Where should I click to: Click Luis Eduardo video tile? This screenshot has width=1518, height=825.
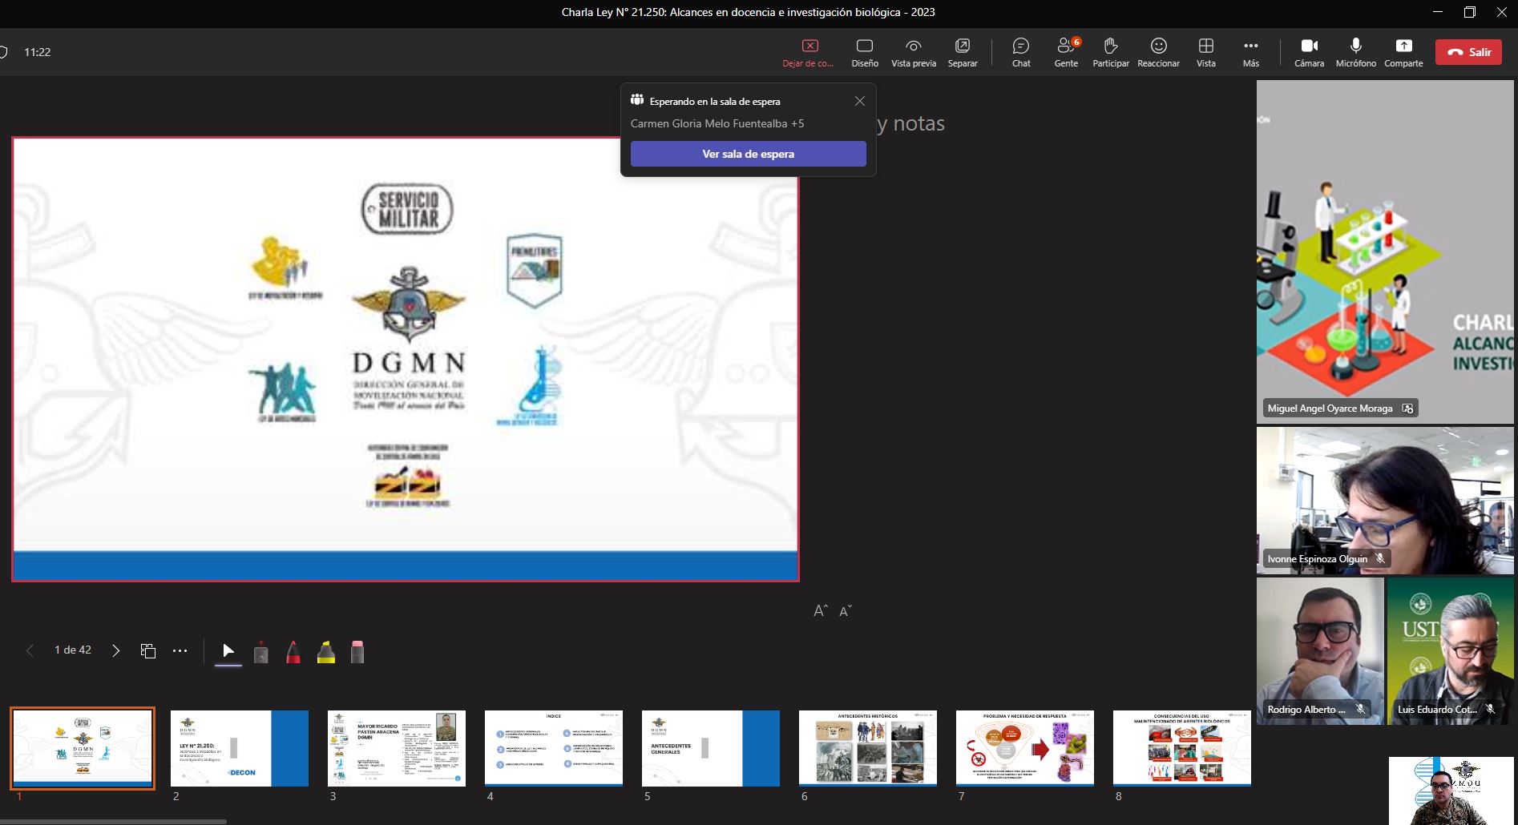tap(1451, 651)
